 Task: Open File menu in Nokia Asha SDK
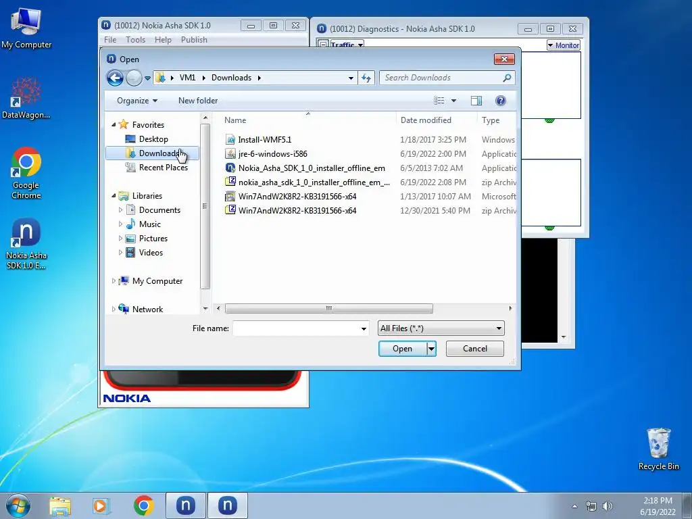click(110, 40)
